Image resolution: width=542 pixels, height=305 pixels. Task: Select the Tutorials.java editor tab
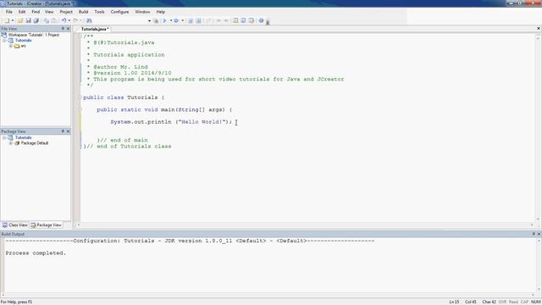tap(95, 29)
